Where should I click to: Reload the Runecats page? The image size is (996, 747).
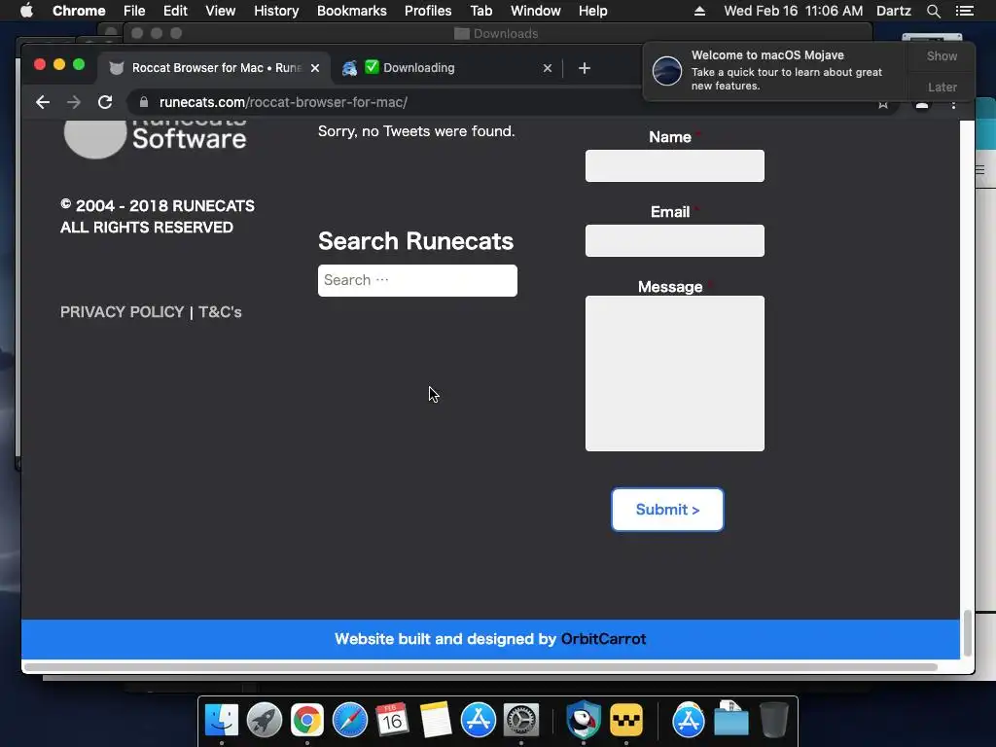click(x=105, y=102)
